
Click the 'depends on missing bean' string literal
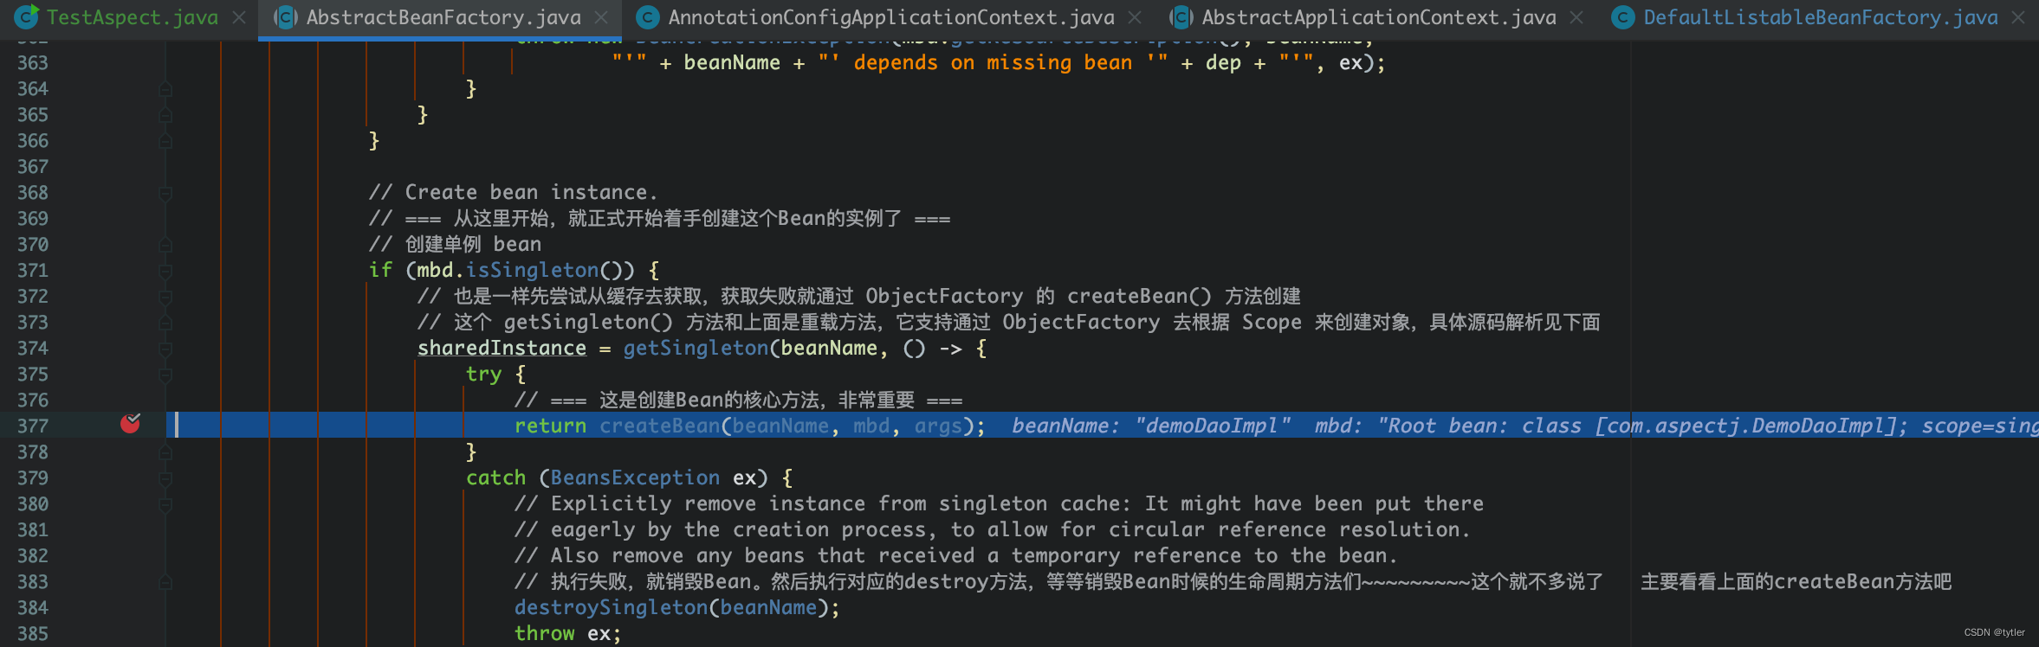pos(993,62)
